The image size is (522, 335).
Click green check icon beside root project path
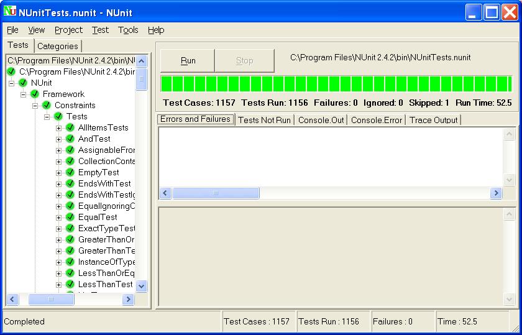pyautogui.click(x=11, y=71)
